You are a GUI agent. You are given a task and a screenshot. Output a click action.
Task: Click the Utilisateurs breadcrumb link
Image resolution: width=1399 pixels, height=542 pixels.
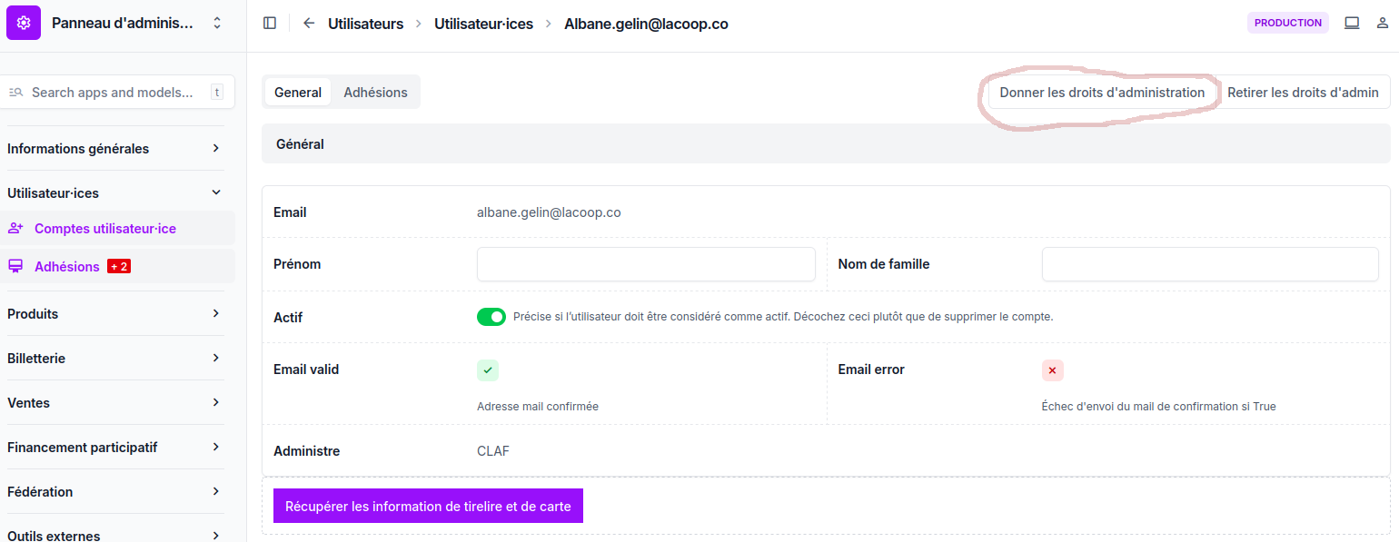(365, 24)
